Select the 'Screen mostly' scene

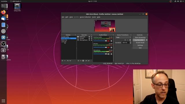pyautogui.click(x=69, y=38)
